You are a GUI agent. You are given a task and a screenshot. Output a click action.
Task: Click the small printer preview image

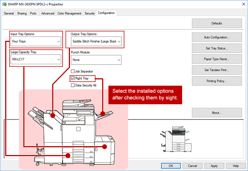[176, 139]
